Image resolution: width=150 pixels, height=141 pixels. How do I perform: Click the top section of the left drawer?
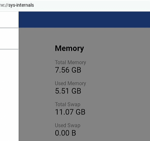pos(9,19)
